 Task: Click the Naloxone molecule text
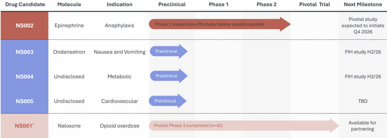pyautogui.click(x=69, y=126)
